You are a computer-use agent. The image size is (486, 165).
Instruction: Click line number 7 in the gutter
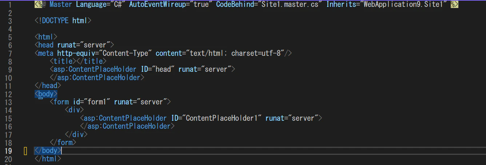click(x=10, y=53)
